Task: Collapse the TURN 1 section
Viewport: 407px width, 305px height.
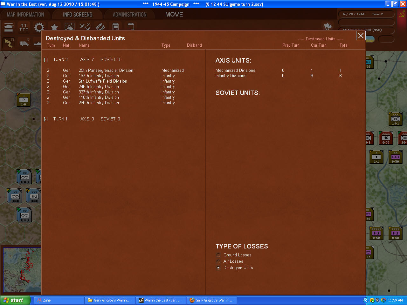Action: point(46,119)
